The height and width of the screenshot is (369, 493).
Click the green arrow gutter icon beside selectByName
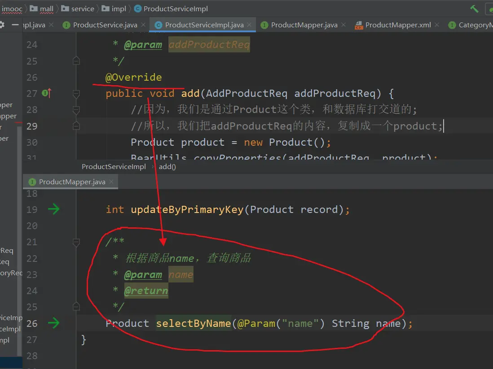pos(53,323)
